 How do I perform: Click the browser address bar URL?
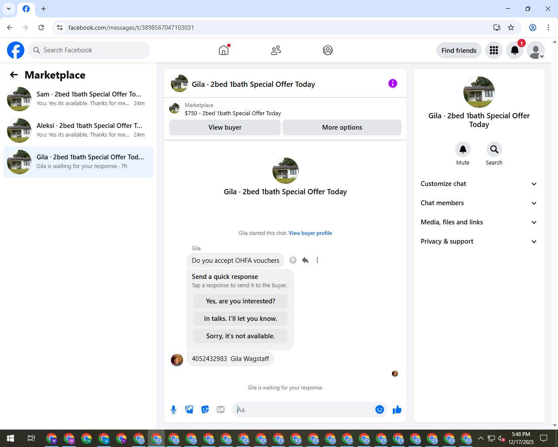[x=131, y=28]
